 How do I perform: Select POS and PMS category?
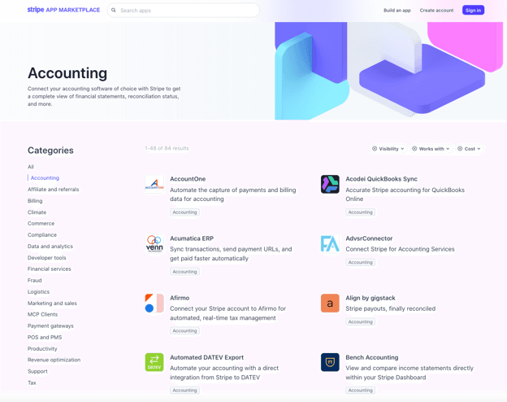(45, 337)
